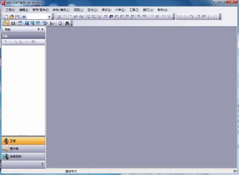Open the 工具(T) menu

[x=134, y=10]
